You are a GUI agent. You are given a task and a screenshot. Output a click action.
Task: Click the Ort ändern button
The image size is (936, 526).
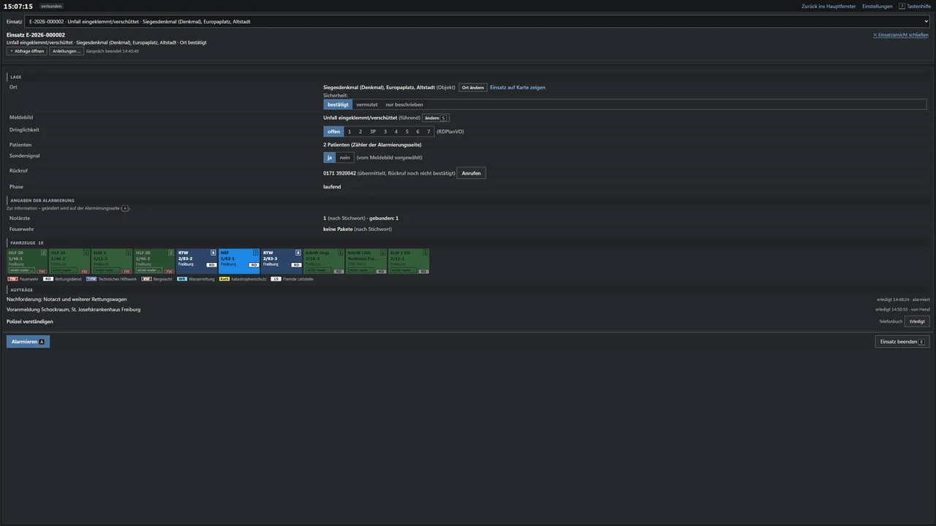point(473,88)
